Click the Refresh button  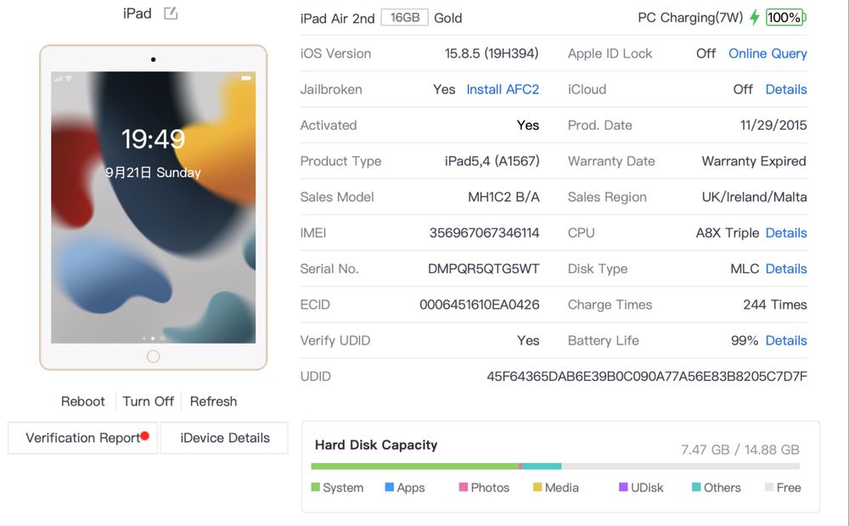[213, 401]
